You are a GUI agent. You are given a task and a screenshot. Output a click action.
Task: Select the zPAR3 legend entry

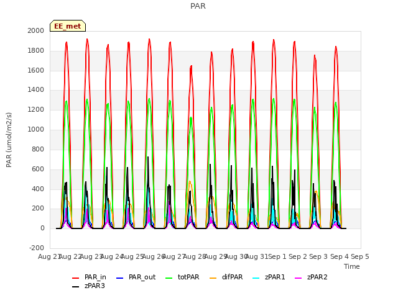(88, 286)
